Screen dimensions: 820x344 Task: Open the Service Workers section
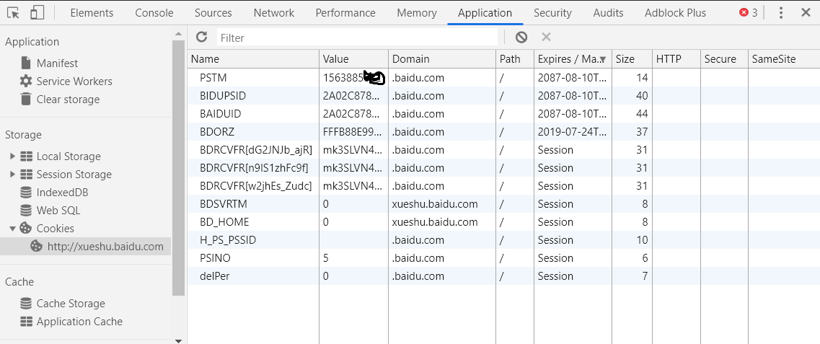pyautogui.click(x=74, y=81)
